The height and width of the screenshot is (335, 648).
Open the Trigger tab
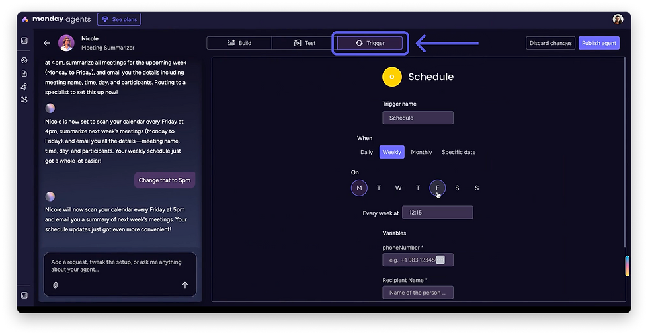[x=370, y=43]
